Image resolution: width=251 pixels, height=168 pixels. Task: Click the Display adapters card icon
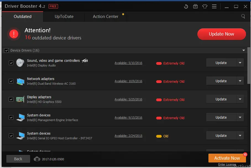[x=20, y=99]
